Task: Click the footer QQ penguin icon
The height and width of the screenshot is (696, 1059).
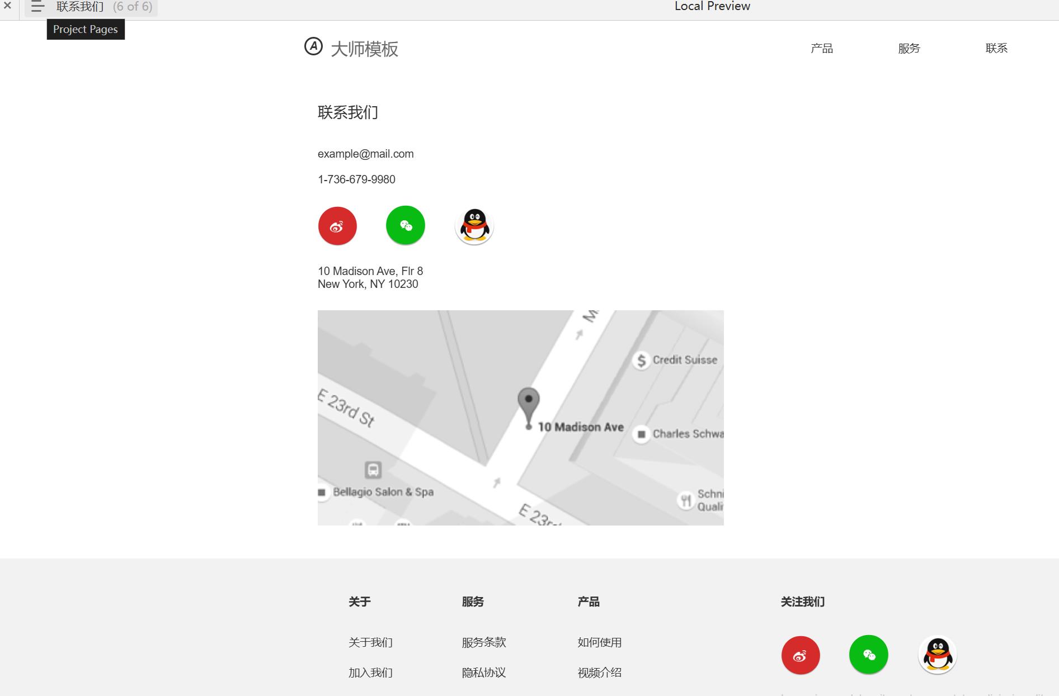Action: coord(938,655)
